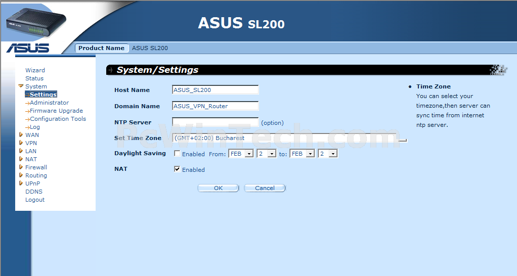Screen dimensions: 517x276
Task: Click the '(option)' text beside NTP Server
Action: click(x=272, y=123)
